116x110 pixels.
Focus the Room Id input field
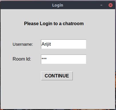point(64,59)
